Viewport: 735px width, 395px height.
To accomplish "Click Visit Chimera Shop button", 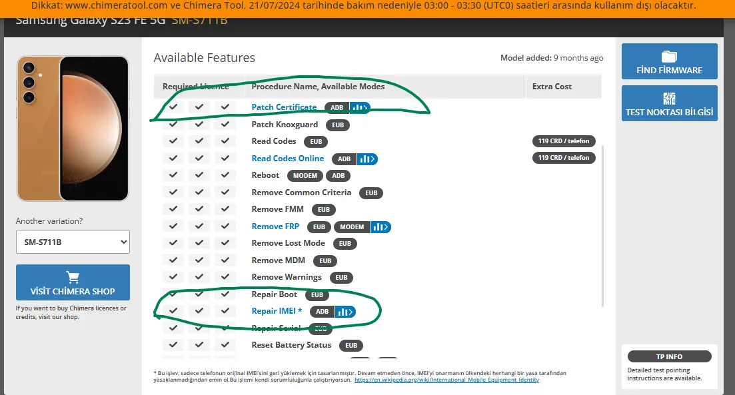I will coord(73,282).
